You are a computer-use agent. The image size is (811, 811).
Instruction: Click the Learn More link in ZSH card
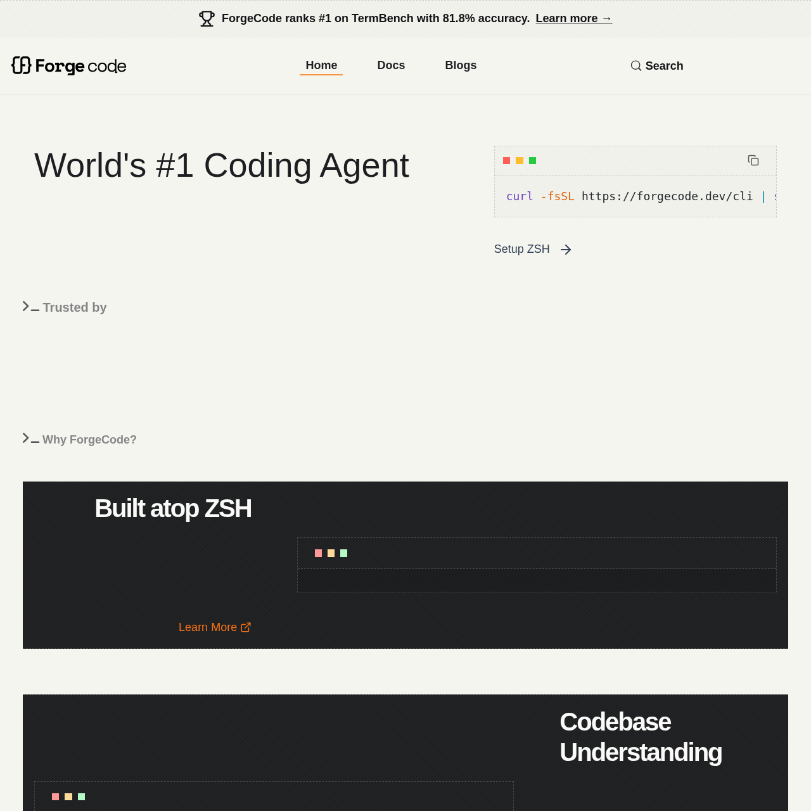coord(215,627)
